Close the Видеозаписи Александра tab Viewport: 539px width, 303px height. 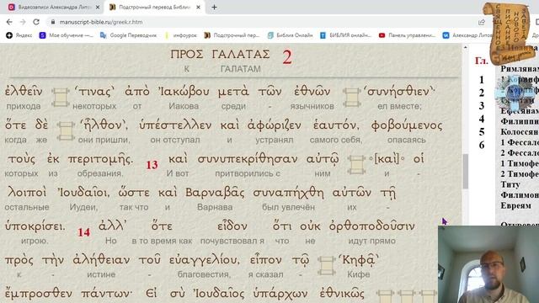click(x=98, y=7)
